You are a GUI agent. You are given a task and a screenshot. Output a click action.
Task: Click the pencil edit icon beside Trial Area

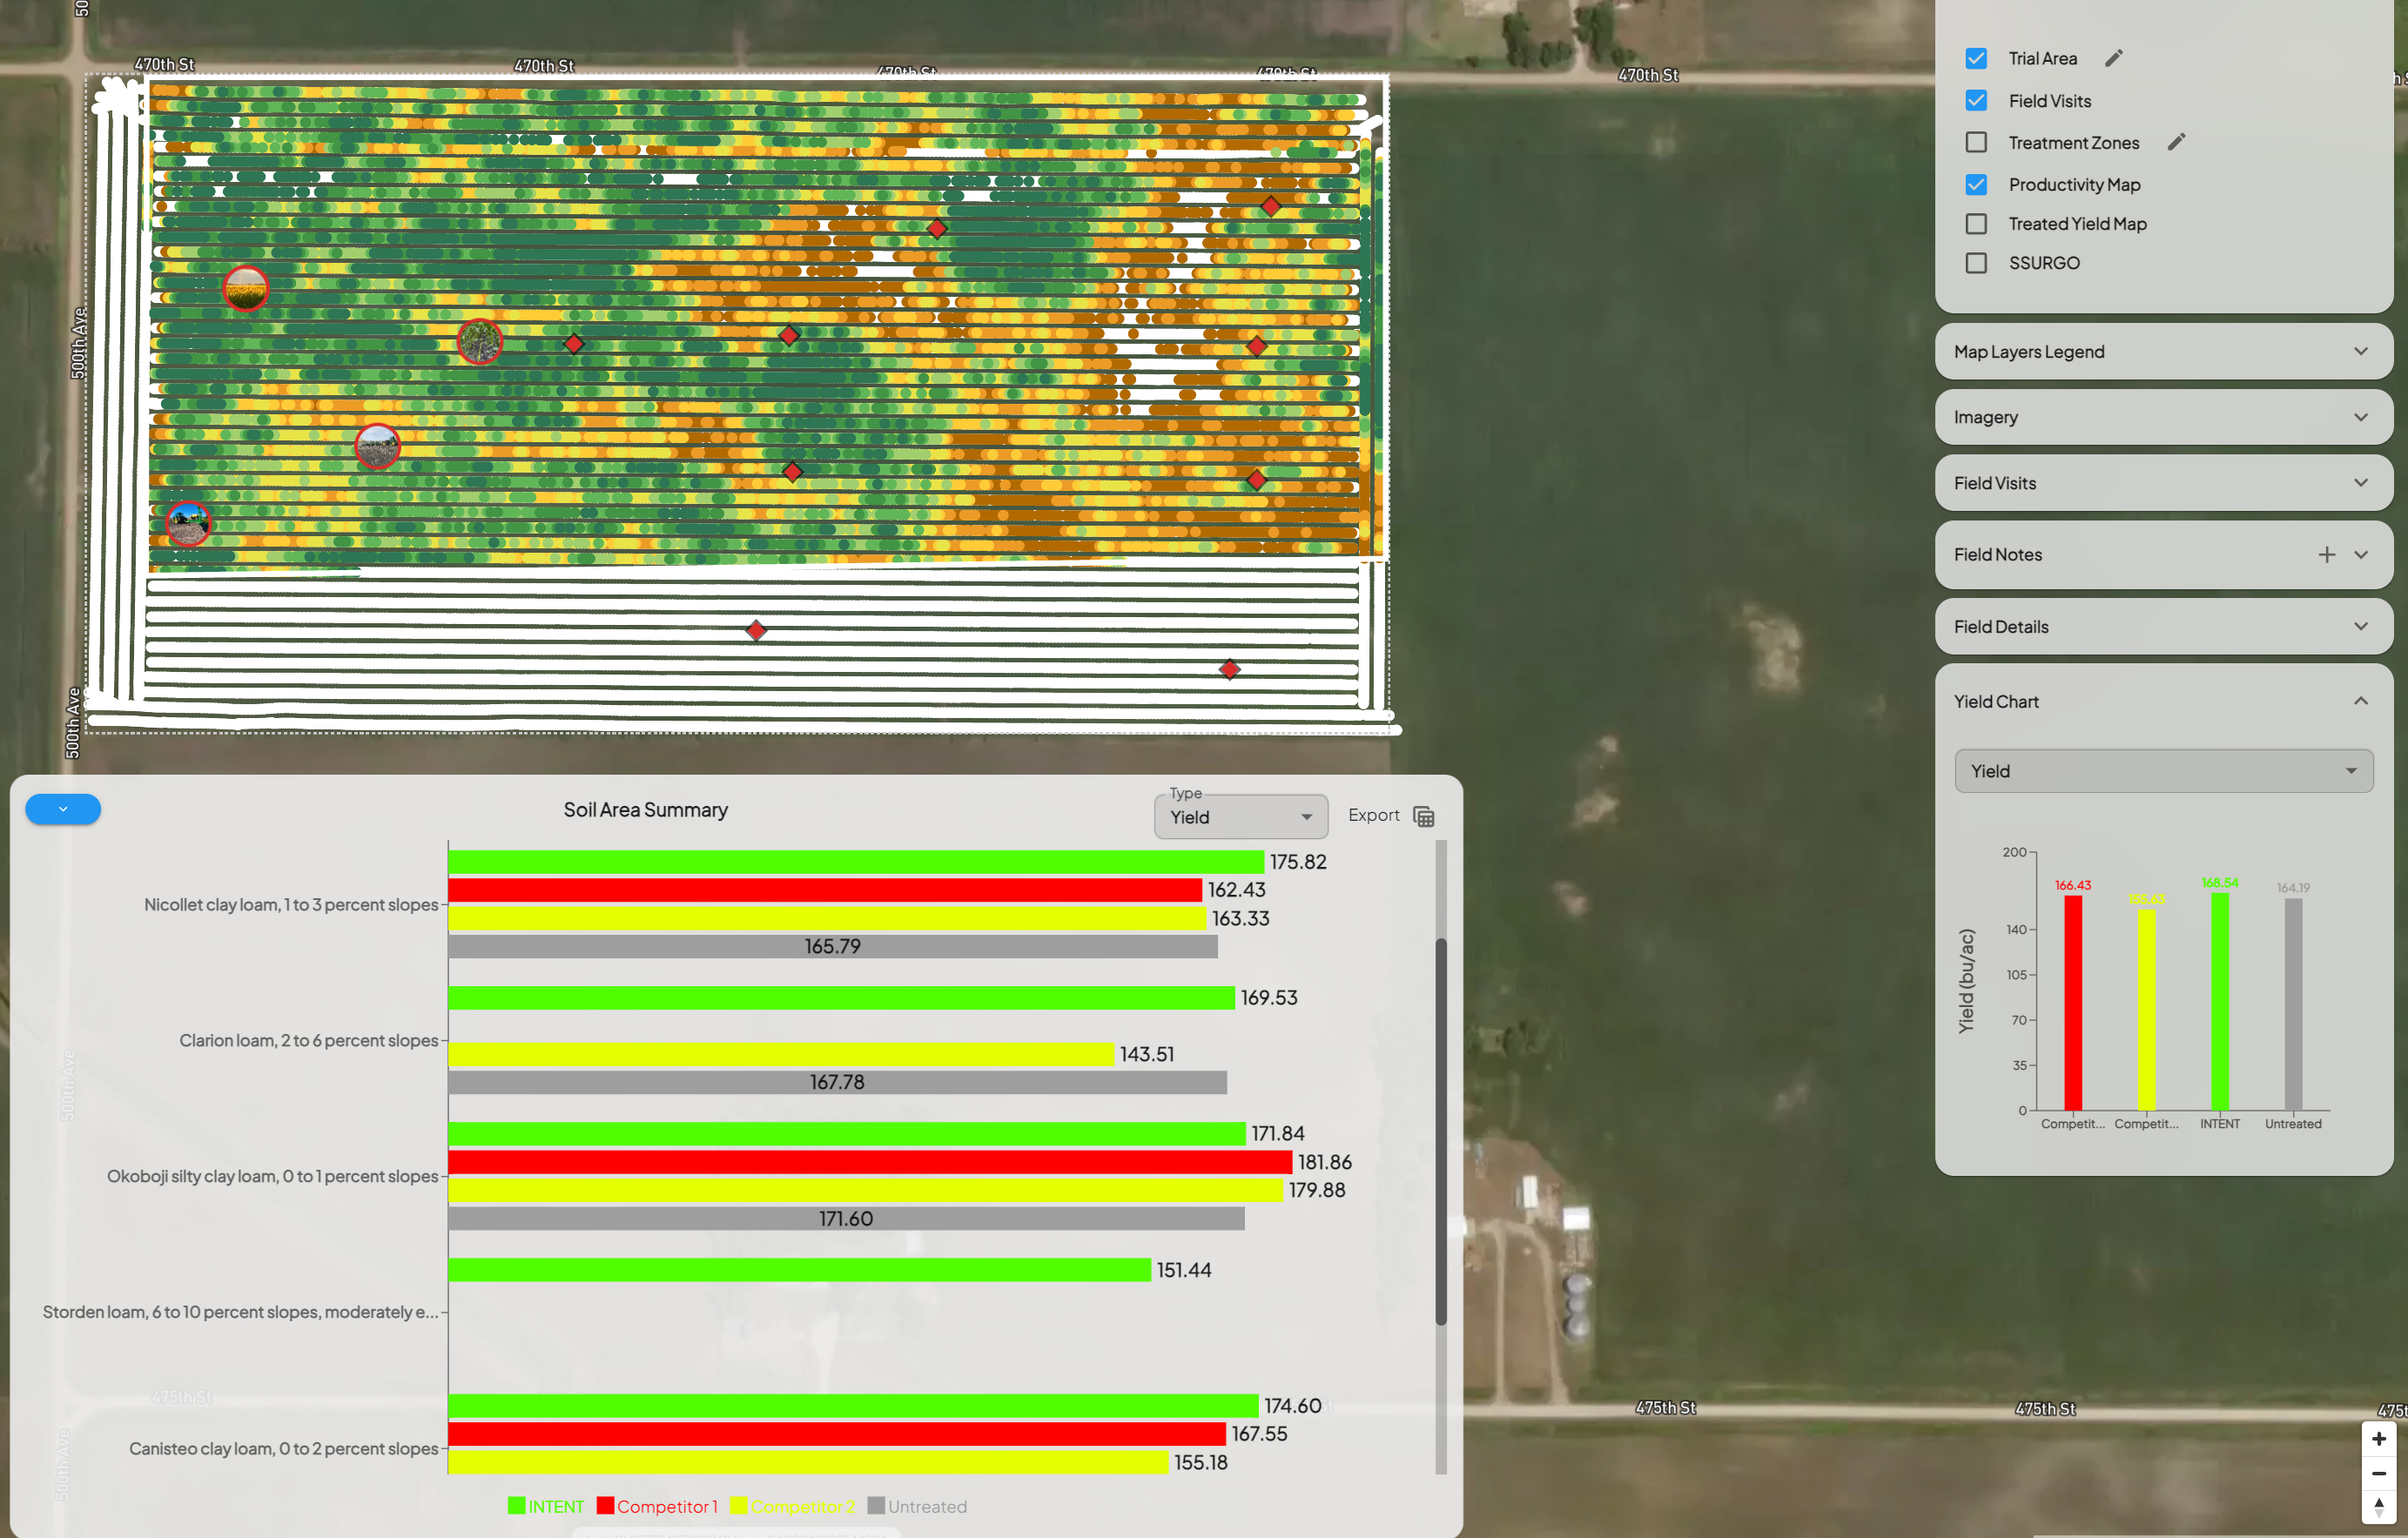pyautogui.click(x=2113, y=58)
